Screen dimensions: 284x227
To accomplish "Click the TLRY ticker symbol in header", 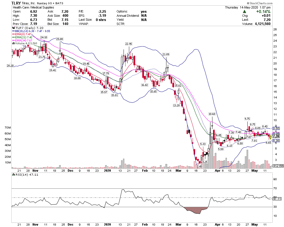I will [x=16, y=3].
